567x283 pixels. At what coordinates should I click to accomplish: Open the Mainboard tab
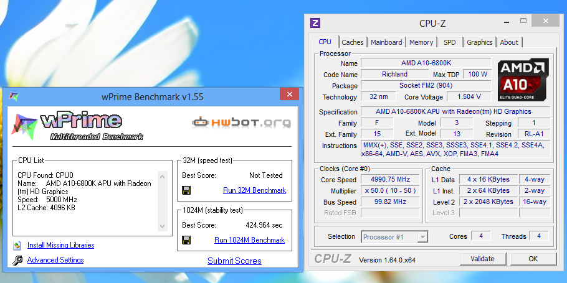(386, 42)
